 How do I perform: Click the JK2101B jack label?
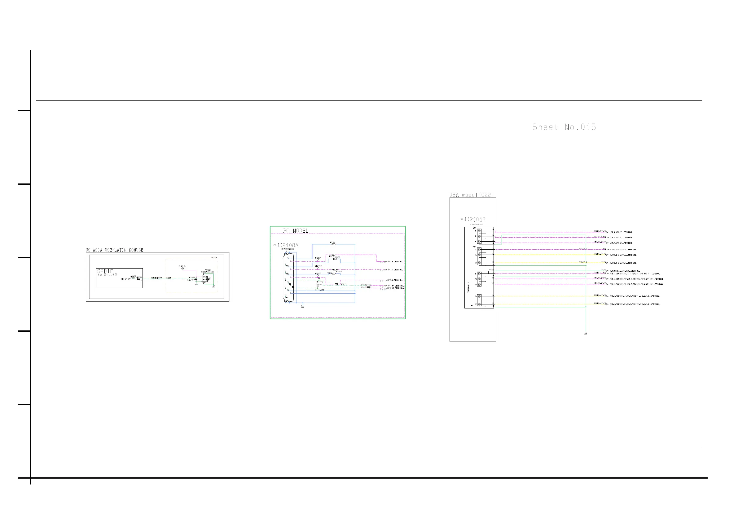[473, 220]
